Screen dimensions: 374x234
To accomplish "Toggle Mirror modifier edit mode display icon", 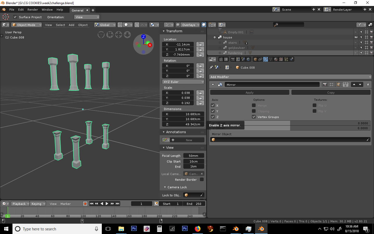I will (338, 84).
